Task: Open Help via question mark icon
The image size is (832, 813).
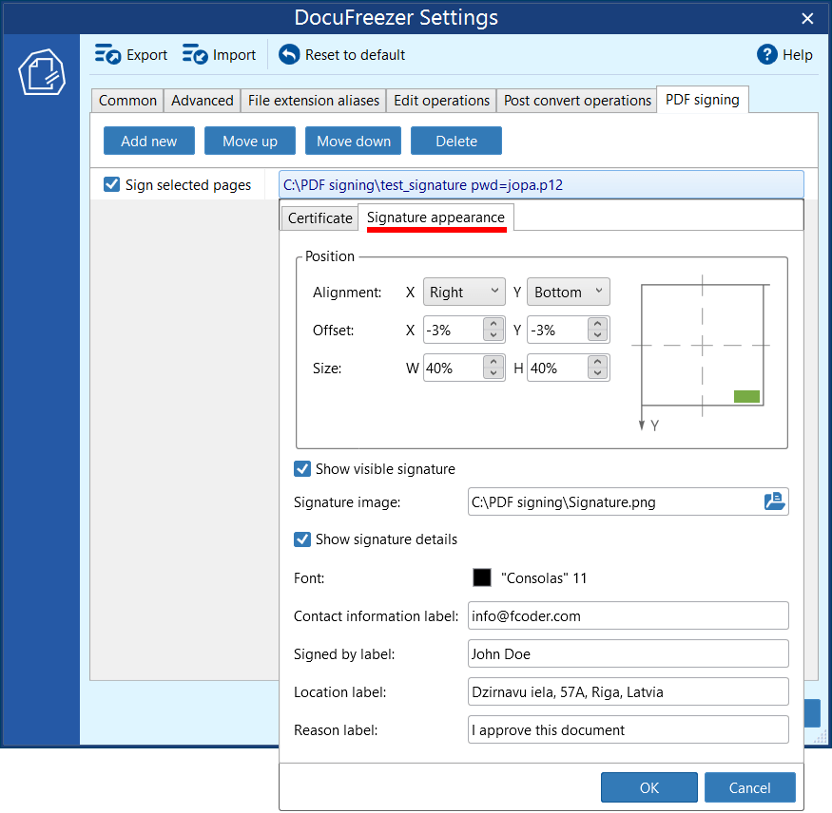Action: [x=766, y=54]
